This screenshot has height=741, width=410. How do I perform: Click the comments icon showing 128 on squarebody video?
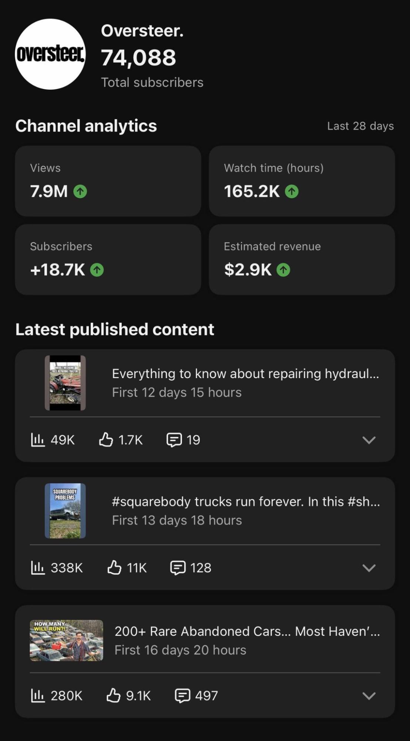point(178,568)
